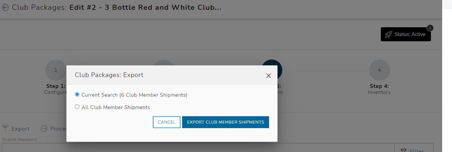This screenshot has height=152, width=452.
Task: Click the Cancel button in the dialog
Action: (167, 122)
